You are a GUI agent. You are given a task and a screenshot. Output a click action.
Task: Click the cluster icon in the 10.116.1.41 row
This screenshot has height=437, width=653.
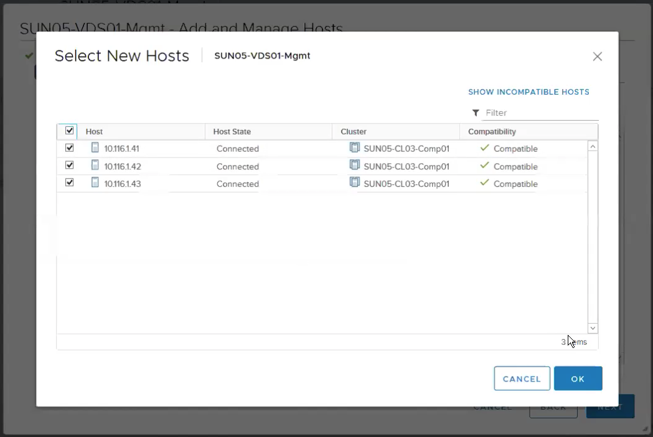[x=354, y=148]
